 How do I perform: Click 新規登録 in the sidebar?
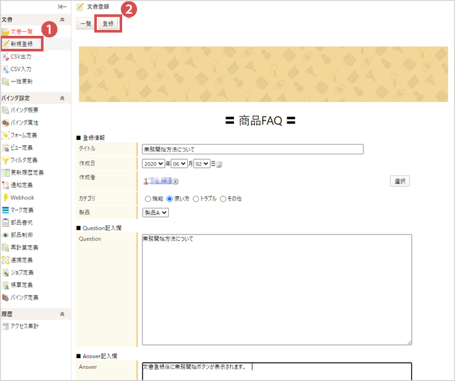click(x=21, y=44)
